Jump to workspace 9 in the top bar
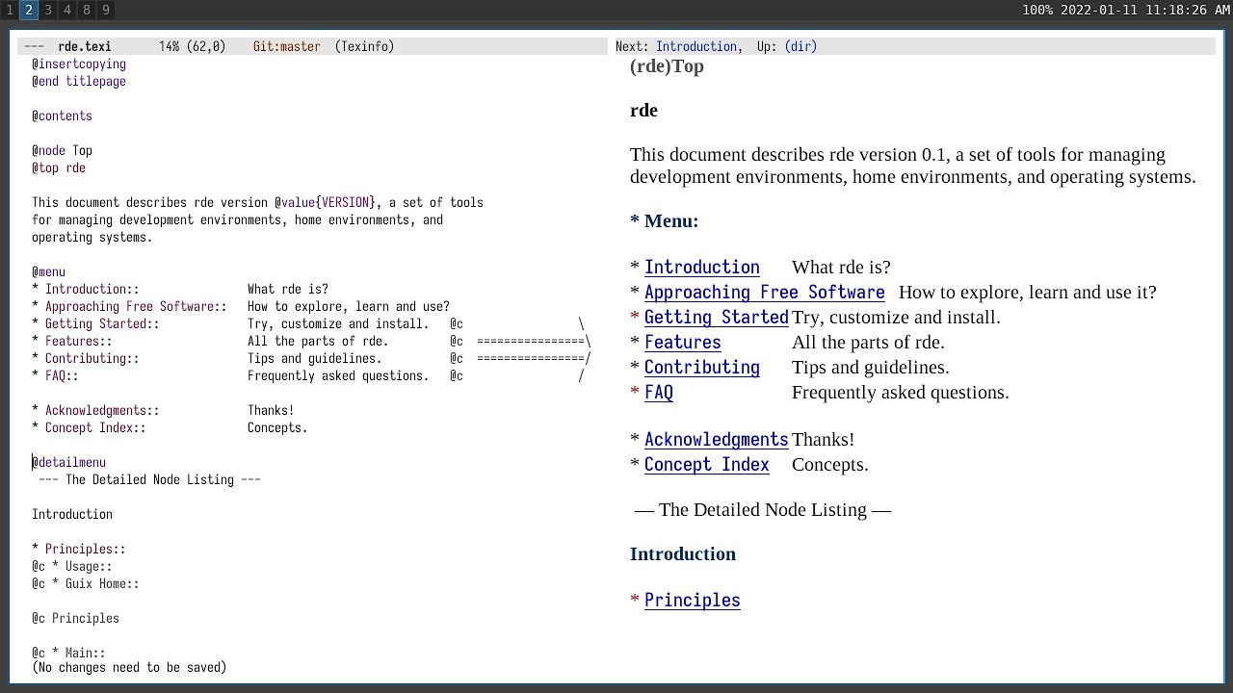The height and width of the screenshot is (693, 1233). [x=106, y=10]
